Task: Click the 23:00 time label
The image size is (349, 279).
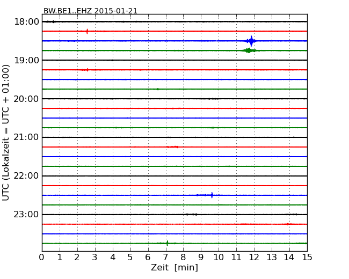Action: coord(26,215)
